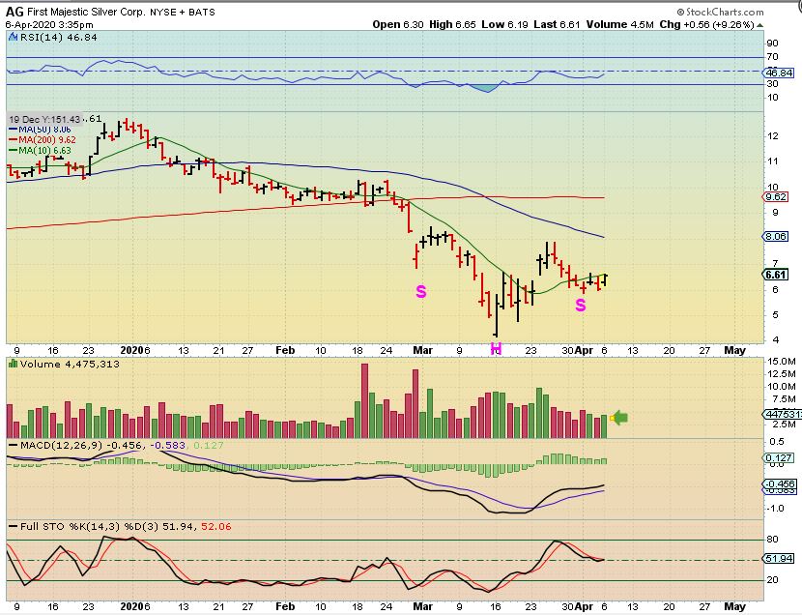802x615 pixels.
Task: Click the MA(200) 9.62 legend entry
Action: point(43,139)
